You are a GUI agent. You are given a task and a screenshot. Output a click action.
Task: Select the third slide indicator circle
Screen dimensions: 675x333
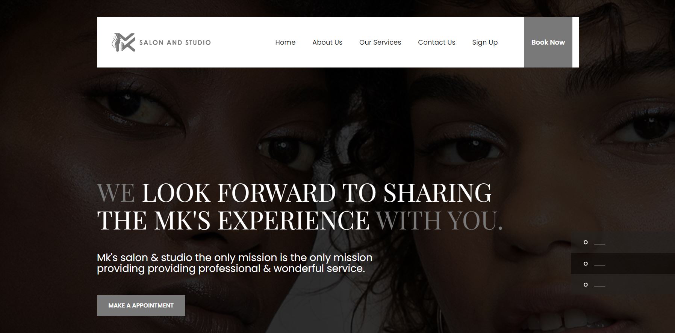(586, 285)
